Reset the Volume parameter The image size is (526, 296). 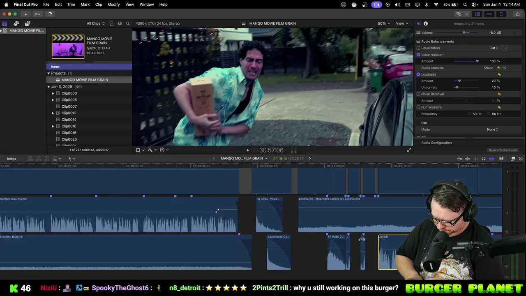[x=514, y=32]
